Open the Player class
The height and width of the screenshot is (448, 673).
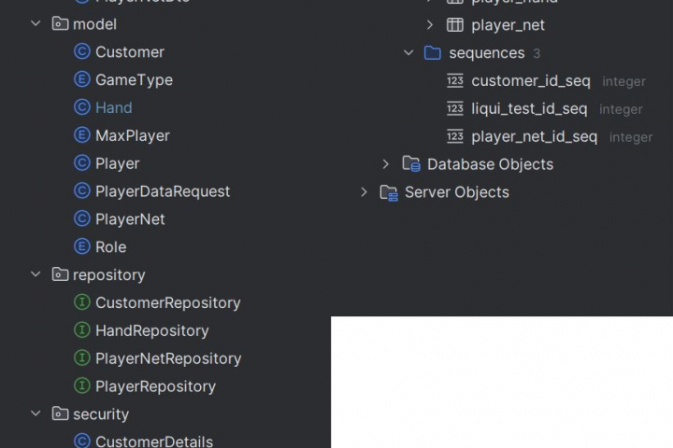click(117, 163)
